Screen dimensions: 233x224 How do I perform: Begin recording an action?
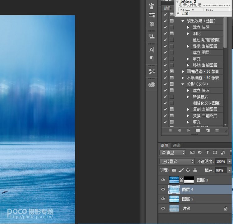180,130
